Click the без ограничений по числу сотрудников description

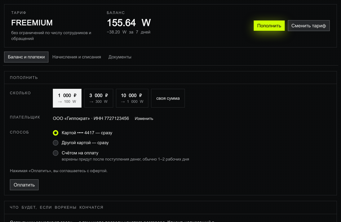pos(51,35)
